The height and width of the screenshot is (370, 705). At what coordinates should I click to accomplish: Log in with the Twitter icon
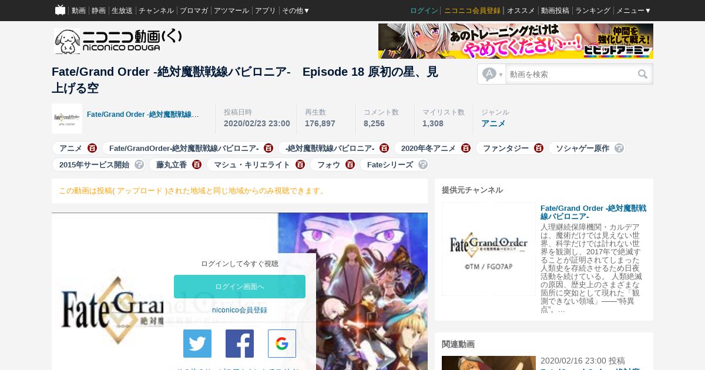197,344
